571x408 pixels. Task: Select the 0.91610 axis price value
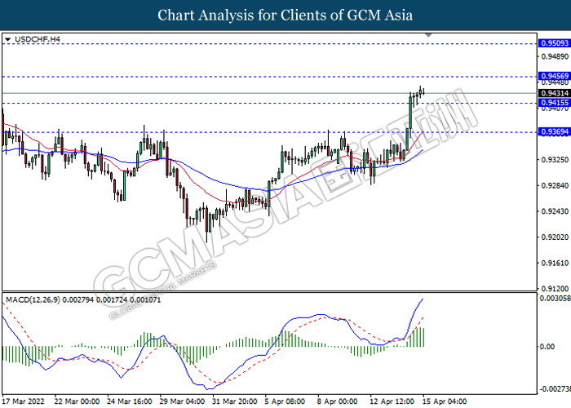(555, 263)
